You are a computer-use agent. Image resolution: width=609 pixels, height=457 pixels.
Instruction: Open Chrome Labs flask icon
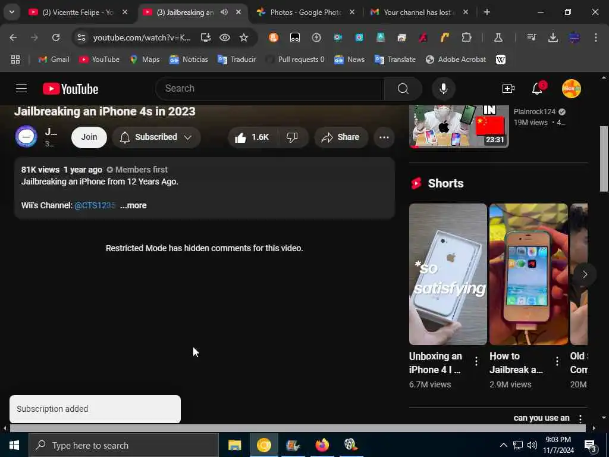[x=498, y=37]
